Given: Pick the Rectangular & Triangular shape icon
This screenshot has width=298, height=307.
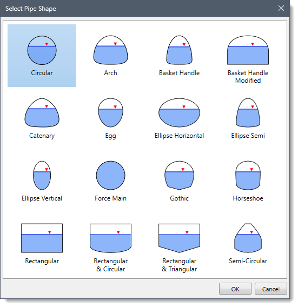Looking at the screenshot, I should (x=179, y=238).
